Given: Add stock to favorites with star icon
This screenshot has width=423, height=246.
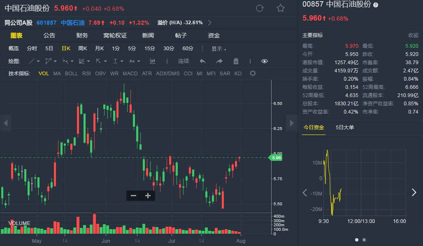Looking at the screenshot, I should pos(281,8).
